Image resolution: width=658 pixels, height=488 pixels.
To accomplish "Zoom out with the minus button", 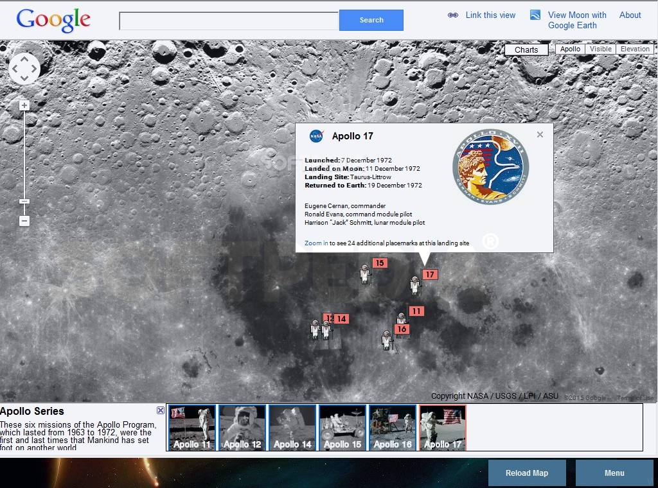I will pyautogui.click(x=24, y=220).
